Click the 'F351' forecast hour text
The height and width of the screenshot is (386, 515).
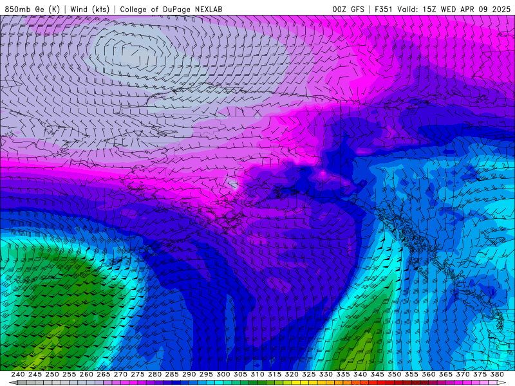click(384, 10)
